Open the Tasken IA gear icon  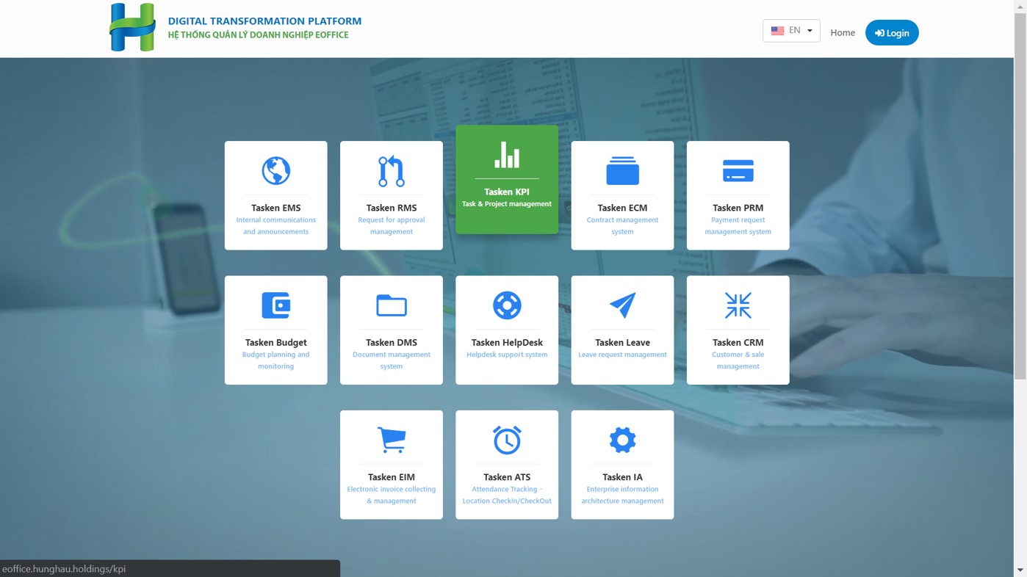pyautogui.click(x=622, y=440)
